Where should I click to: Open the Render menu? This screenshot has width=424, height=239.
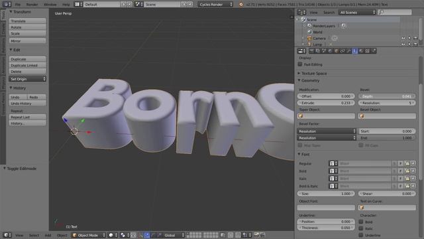pos(32,5)
